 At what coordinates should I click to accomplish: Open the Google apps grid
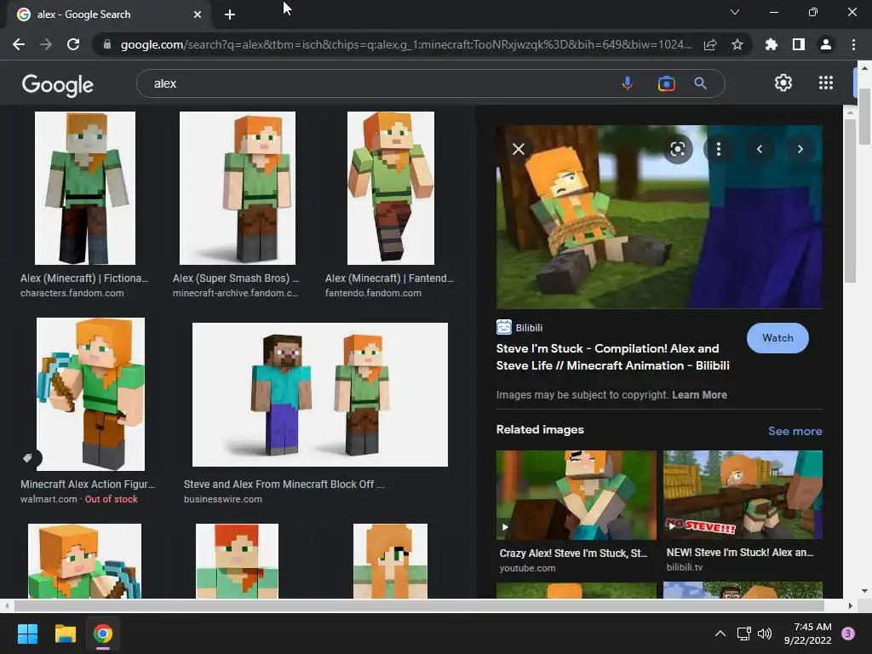(x=826, y=83)
